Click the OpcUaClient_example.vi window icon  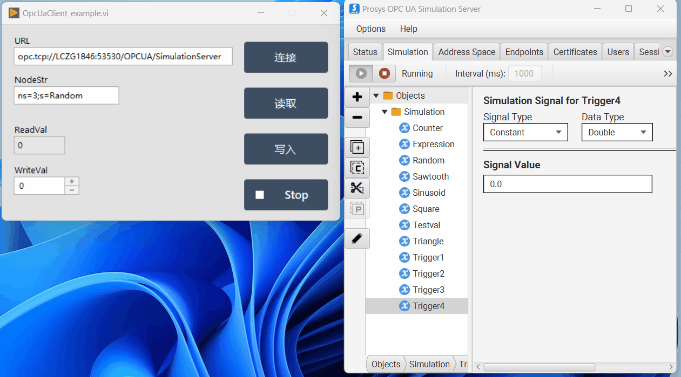click(x=14, y=13)
